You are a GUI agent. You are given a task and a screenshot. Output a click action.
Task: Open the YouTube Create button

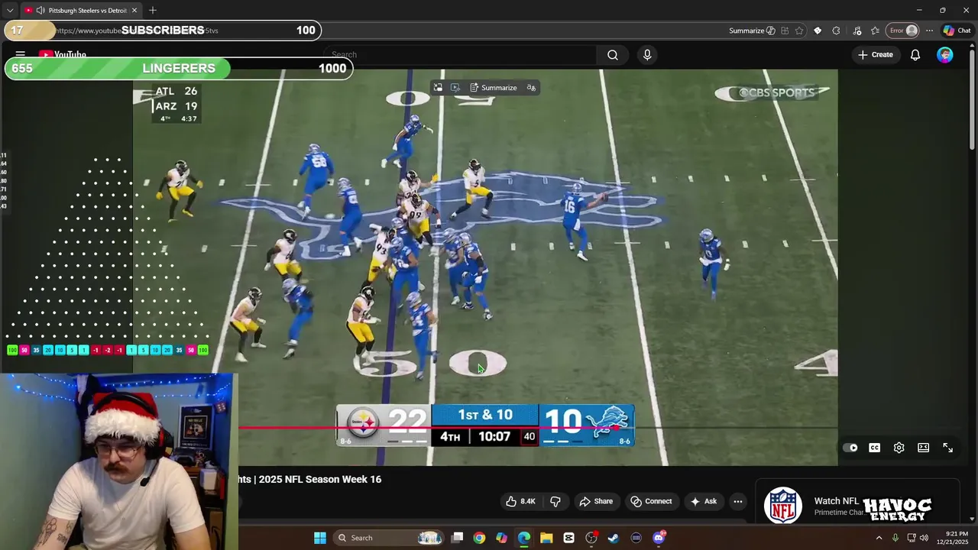pos(876,55)
